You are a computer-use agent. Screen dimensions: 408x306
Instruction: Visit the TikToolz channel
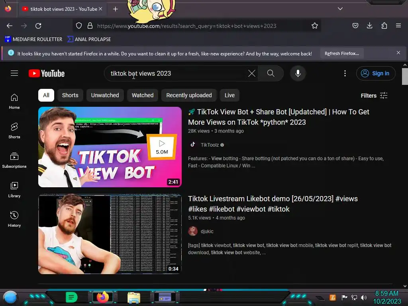point(210,145)
